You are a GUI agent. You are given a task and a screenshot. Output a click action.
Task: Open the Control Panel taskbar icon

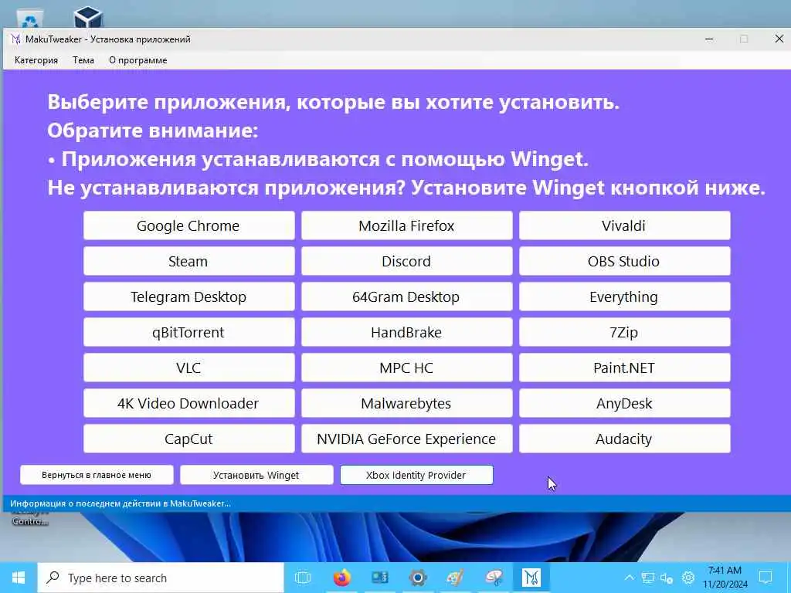coord(379,578)
